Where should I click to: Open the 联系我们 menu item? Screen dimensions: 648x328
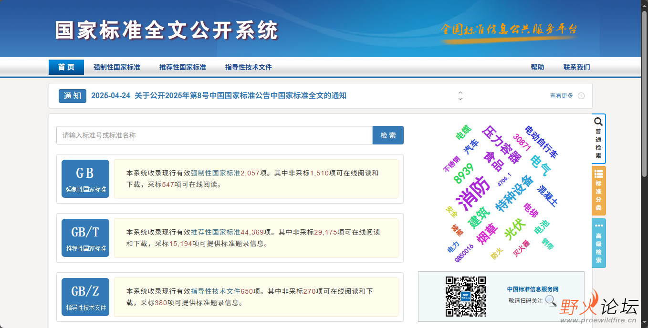pos(576,67)
